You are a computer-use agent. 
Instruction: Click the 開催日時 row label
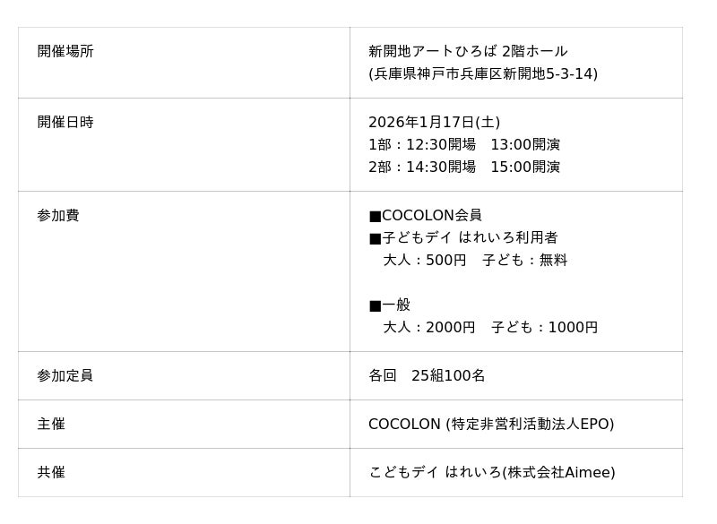65,122
